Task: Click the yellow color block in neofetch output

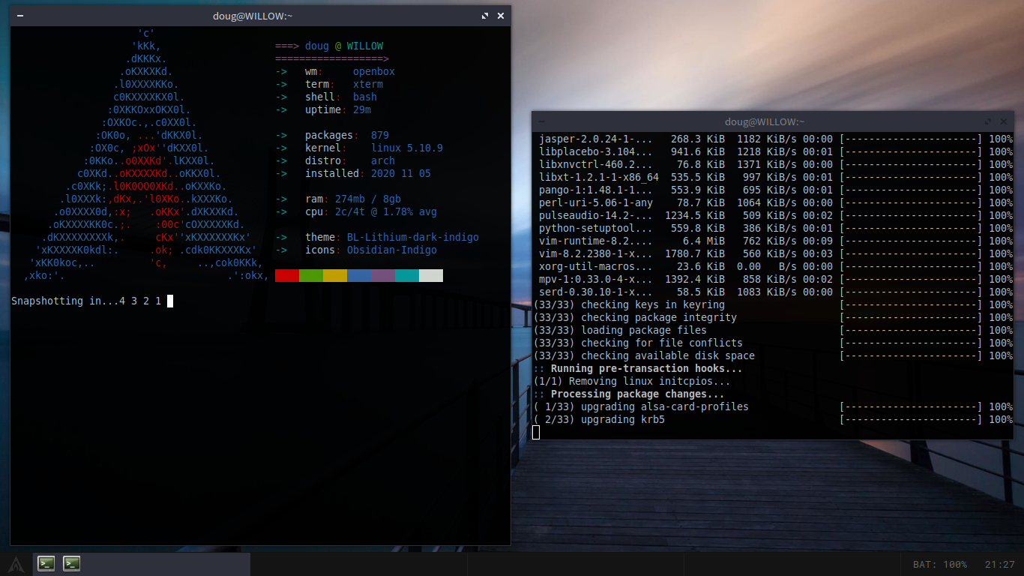Action: tap(335, 276)
